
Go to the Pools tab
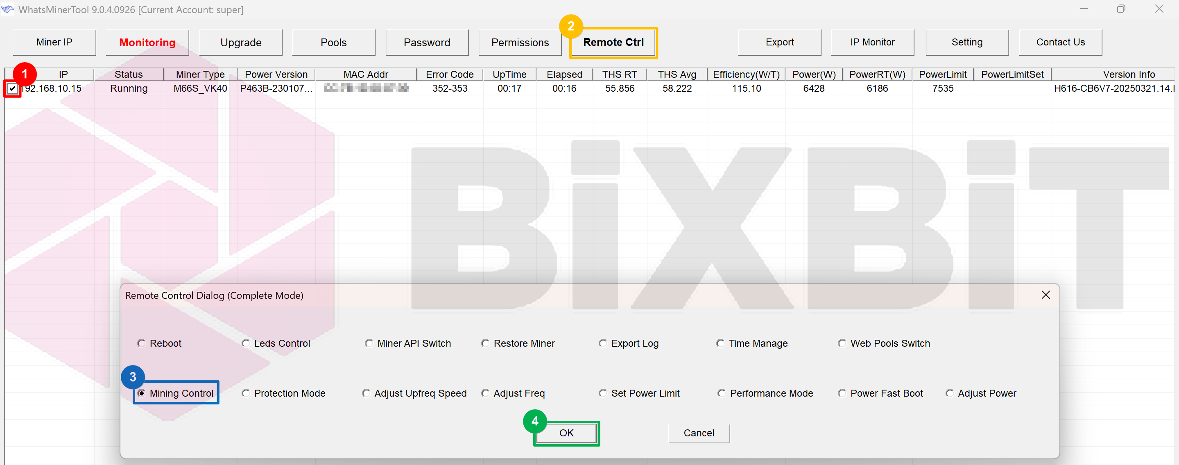coord(334,42)
